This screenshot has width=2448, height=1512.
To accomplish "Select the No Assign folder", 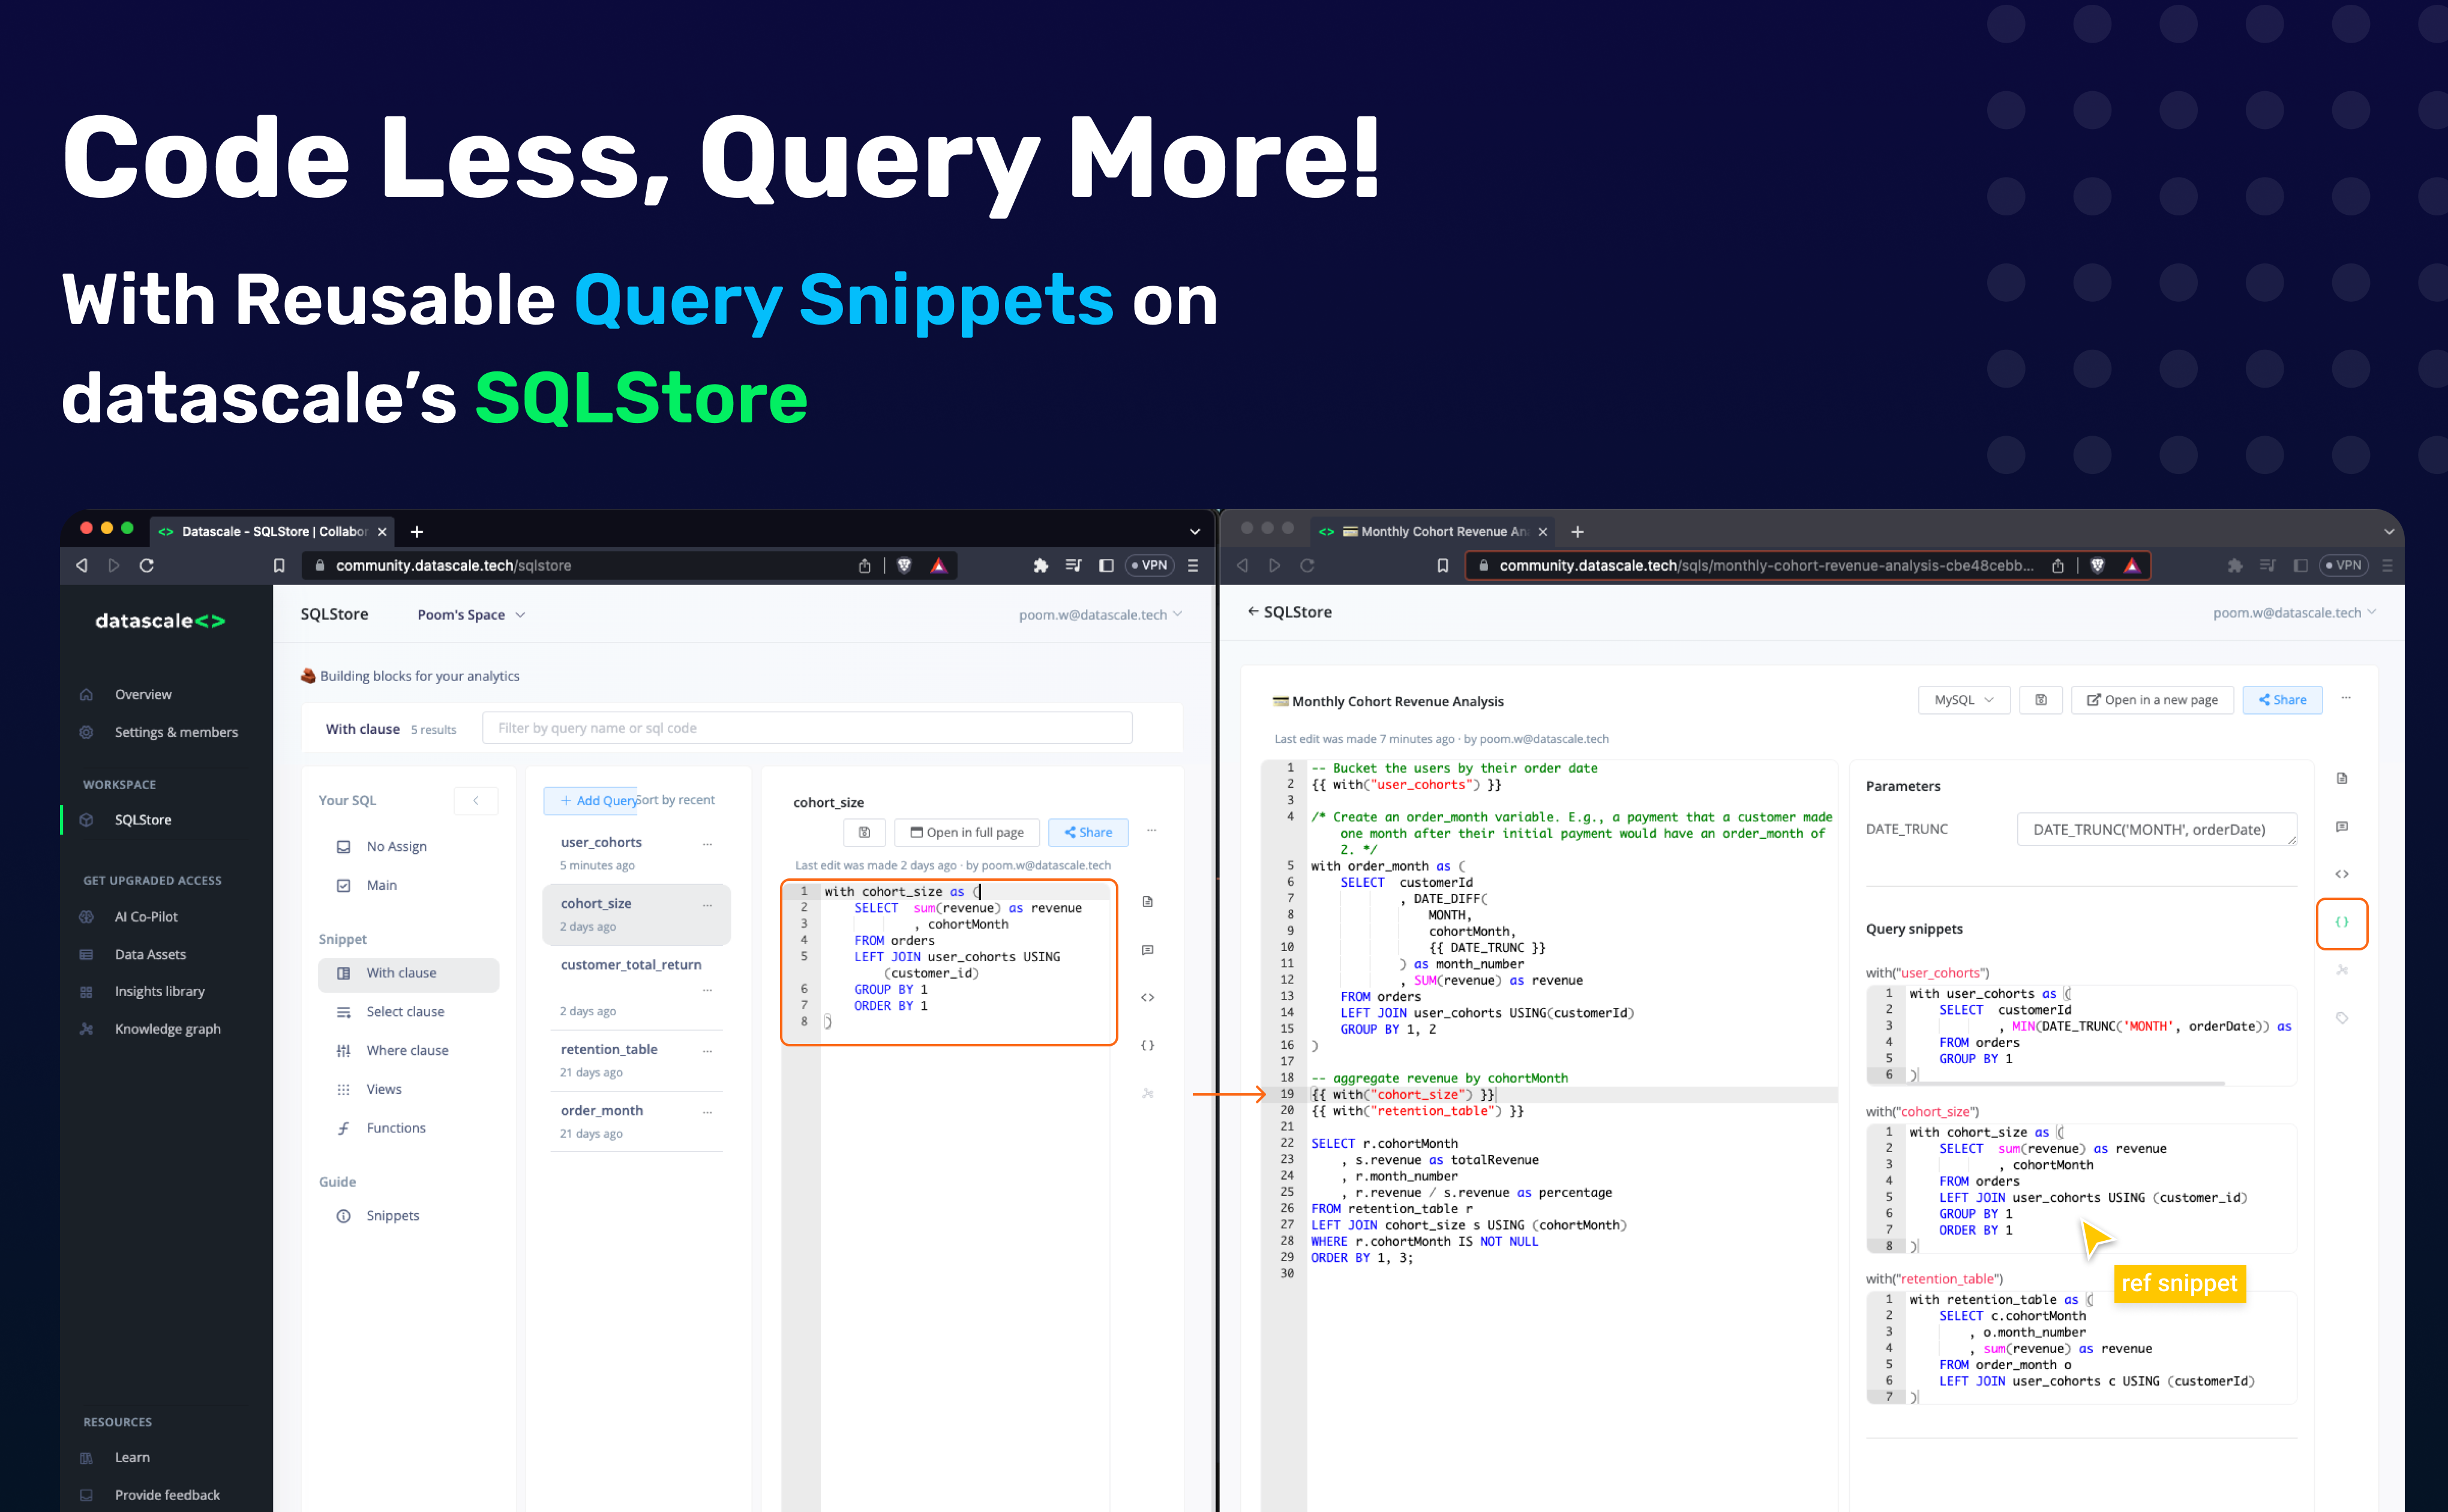I will coord(396,847).
